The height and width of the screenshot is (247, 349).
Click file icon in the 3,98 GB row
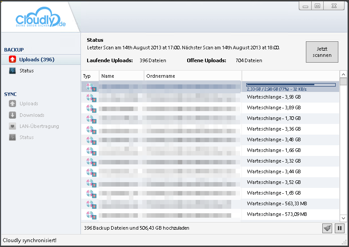(91, 98)
